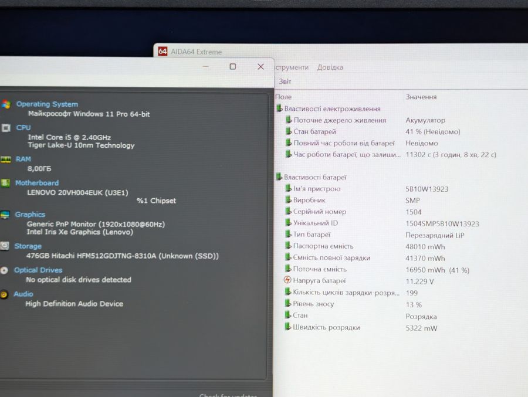Click the text LENOVO 20VH004EUK (U3E1)
Viewport: 528px width, 397px height.
coord(77,192)
